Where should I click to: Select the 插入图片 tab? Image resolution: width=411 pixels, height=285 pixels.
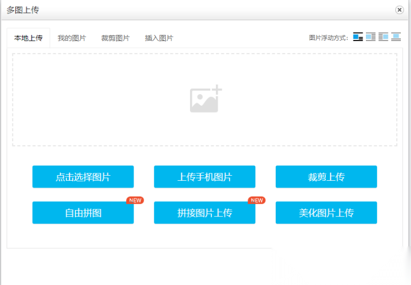[159, 38]
